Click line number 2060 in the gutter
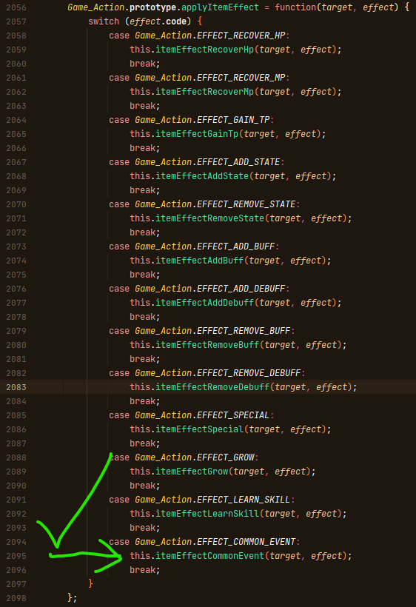416x607 pixels. (x=16, y=64)
